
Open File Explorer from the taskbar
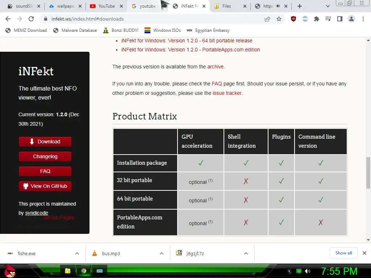tap(68, 271)
